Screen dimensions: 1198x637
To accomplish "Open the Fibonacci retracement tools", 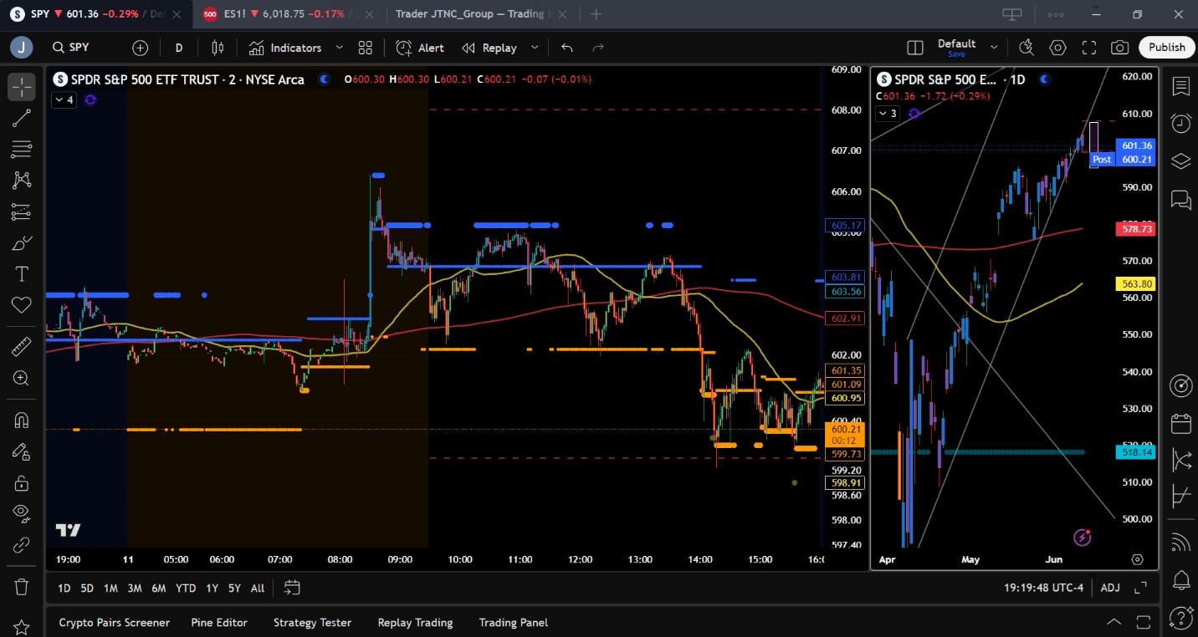I will tap(22, 150).
